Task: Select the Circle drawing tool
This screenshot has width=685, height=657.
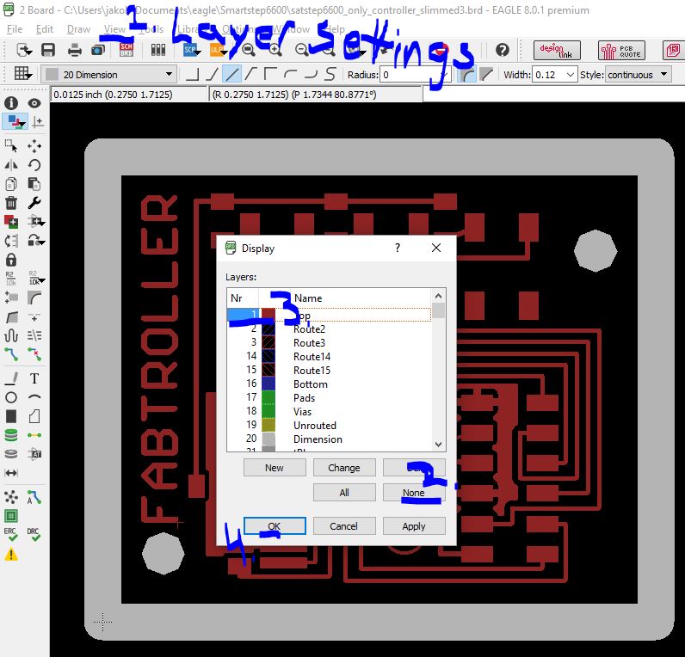Action: coord(11,397)
